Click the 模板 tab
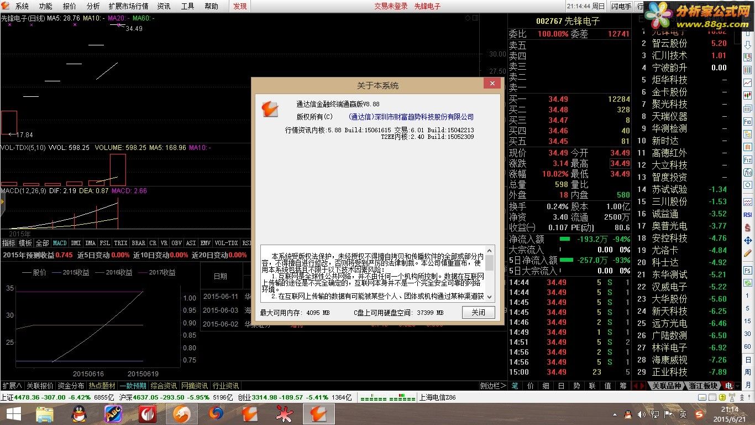 pyautogui.click(x=25, y=243)
